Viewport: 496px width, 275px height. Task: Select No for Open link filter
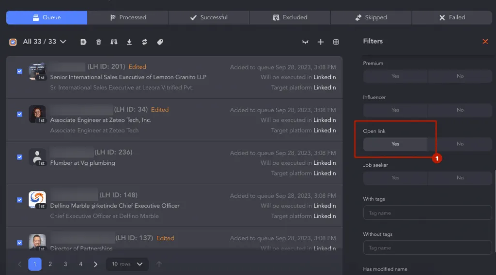point(460,144)
